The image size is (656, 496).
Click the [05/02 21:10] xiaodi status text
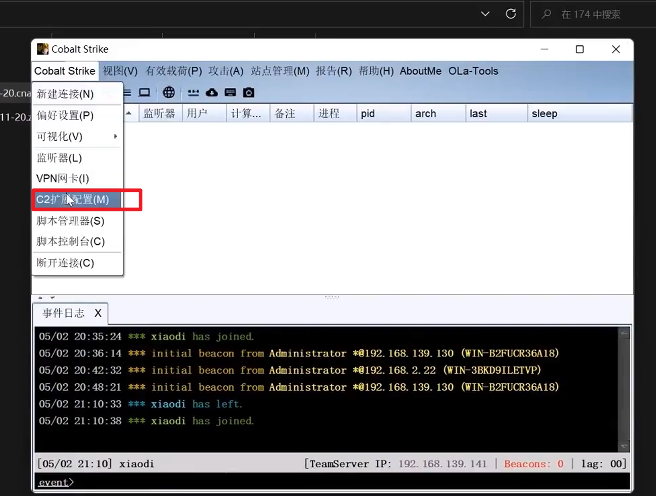click(96, 464)
